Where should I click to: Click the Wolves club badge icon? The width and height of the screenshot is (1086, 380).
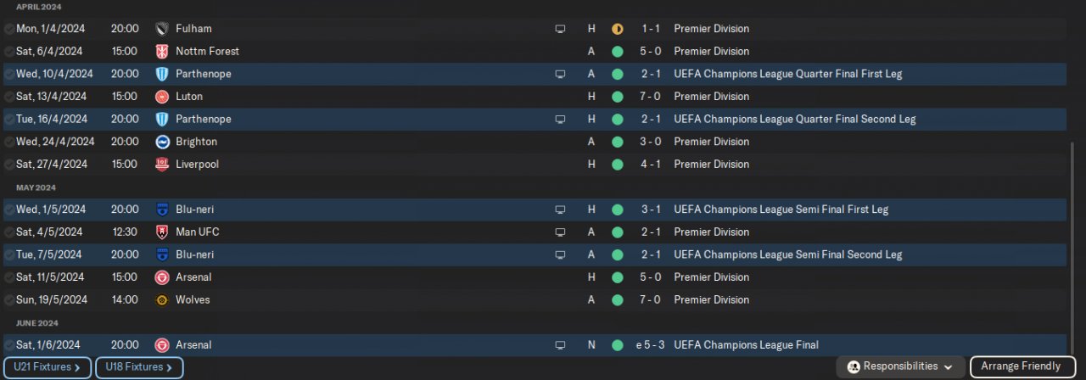[162, 300]
